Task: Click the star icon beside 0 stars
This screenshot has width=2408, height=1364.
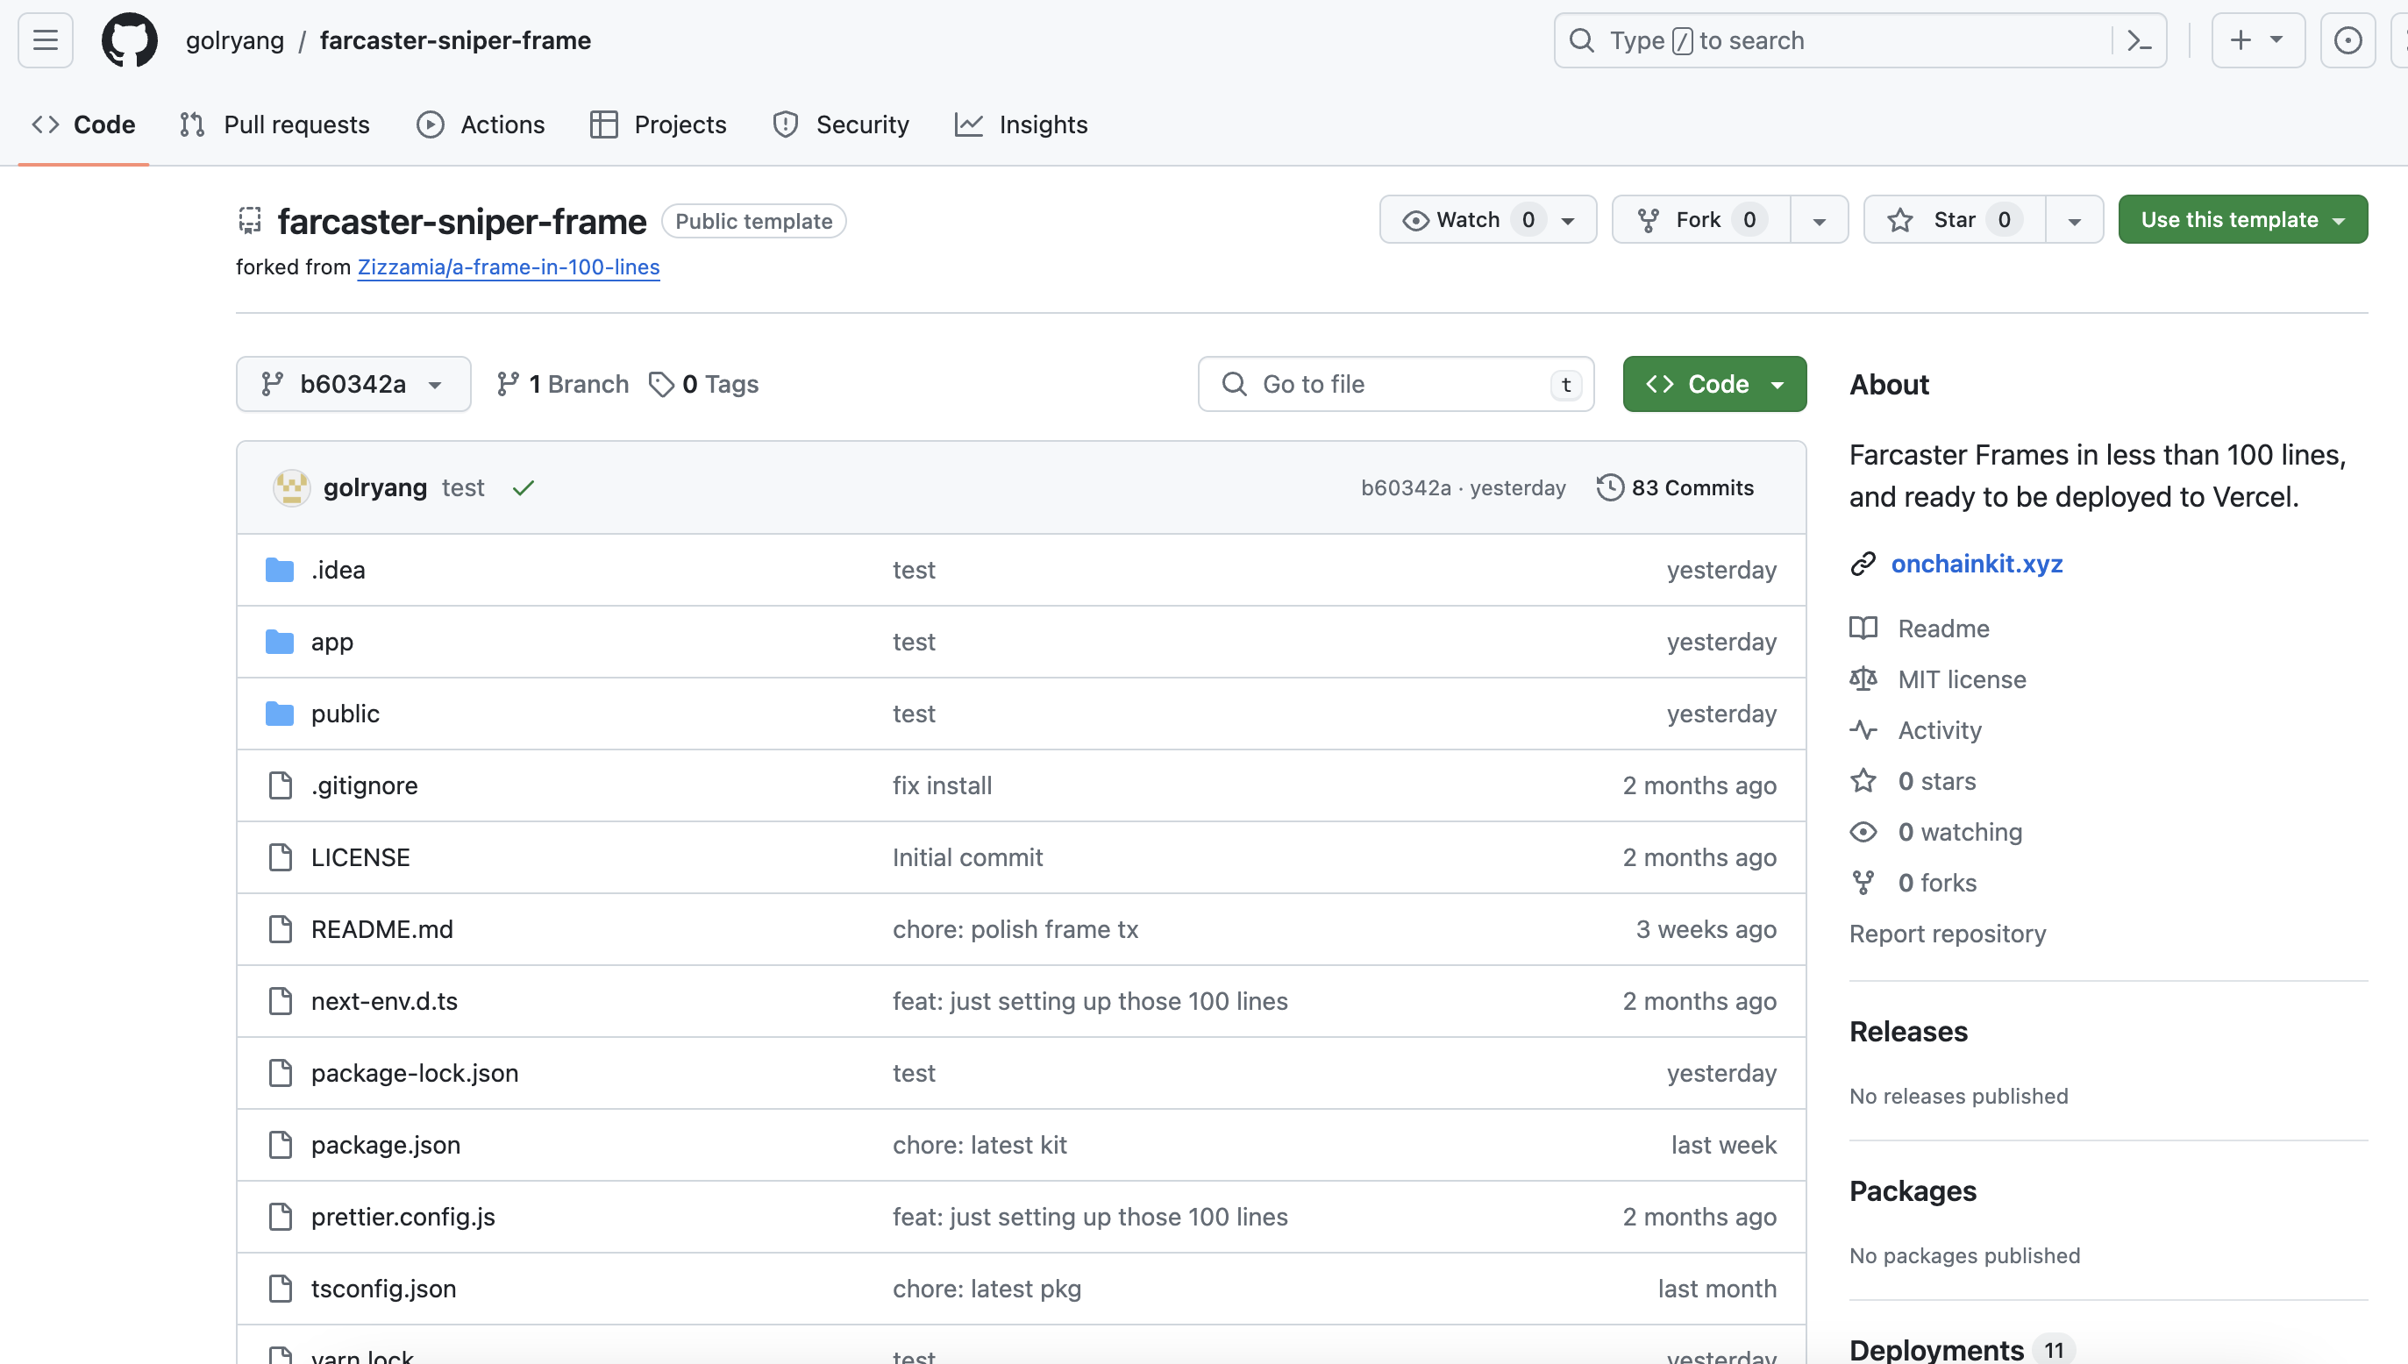Action: [1863, 780]
